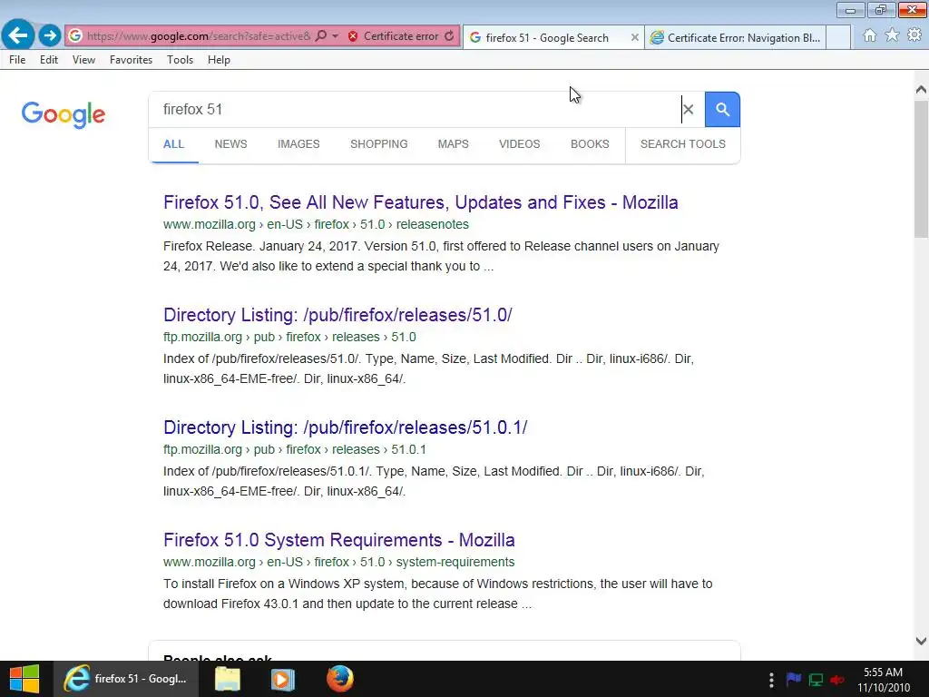929x697 pixels.
Task: Switch to NEWS results
Action: coord(230,144)
